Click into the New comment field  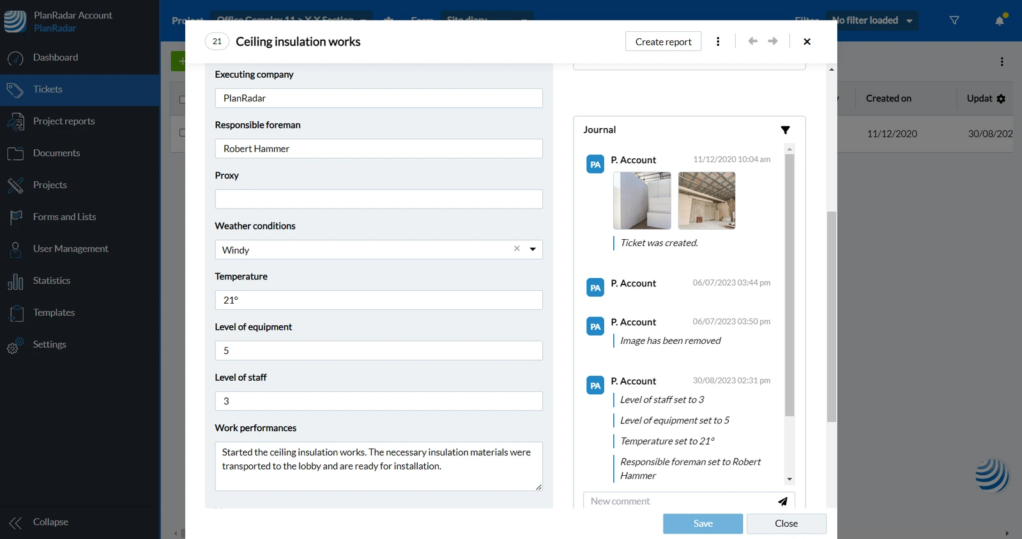[x=680, y=501]
